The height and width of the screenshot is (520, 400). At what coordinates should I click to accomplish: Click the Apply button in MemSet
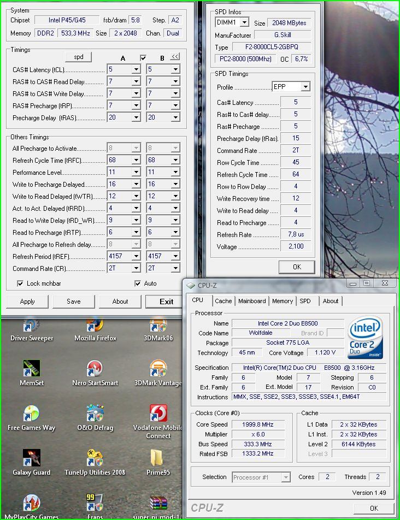tap(27, 302)
